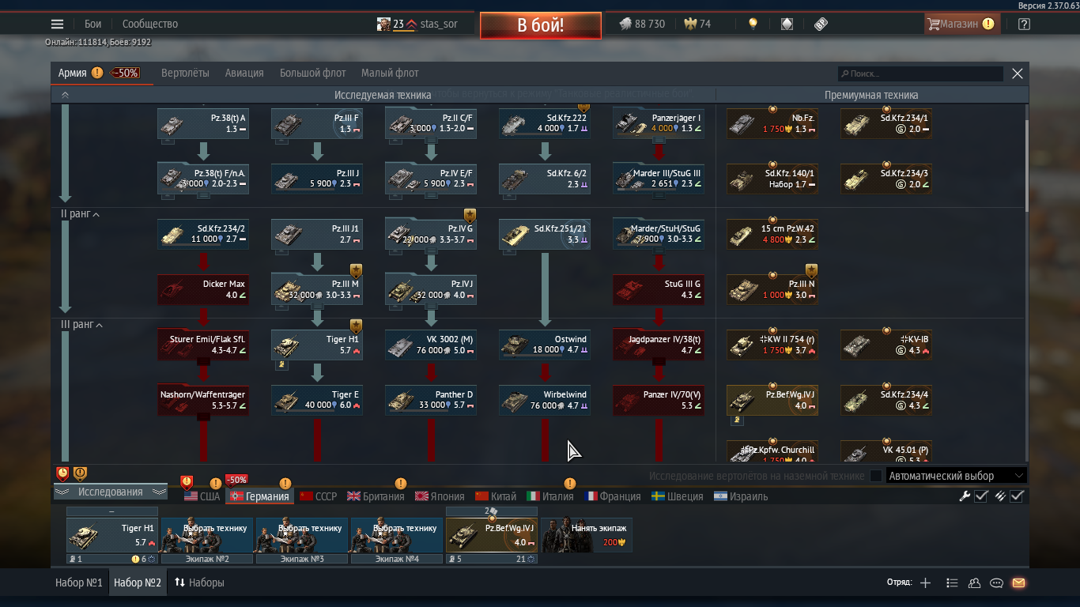Click the В бой! battle button
This screenshot has height=607, width=1080.
(541, 25)
